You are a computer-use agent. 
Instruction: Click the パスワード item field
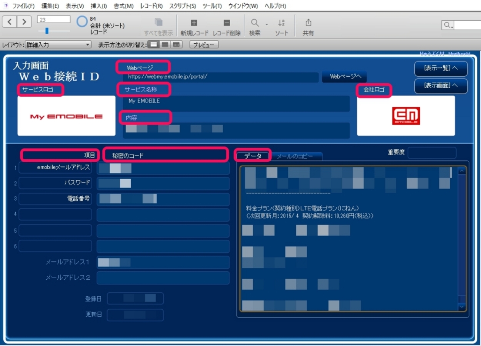coord(55,183)
